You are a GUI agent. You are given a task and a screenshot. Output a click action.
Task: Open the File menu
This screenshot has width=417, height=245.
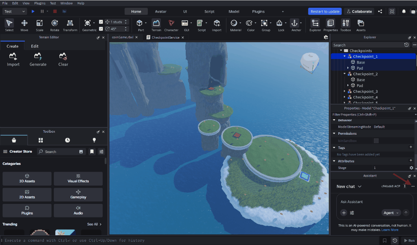click(5, 3)
